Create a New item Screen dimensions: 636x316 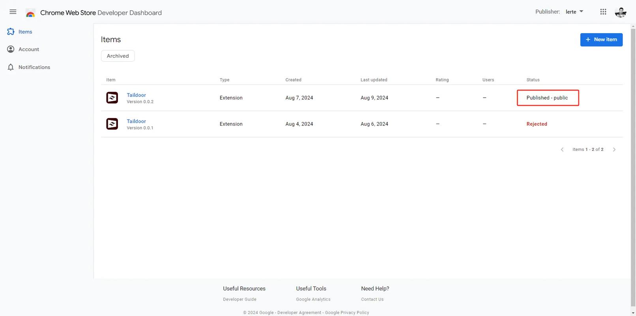coord(601,39)
